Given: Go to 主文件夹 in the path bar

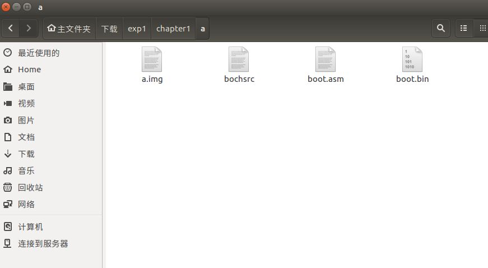Looking at the screenshot, I should pos(69,29).
